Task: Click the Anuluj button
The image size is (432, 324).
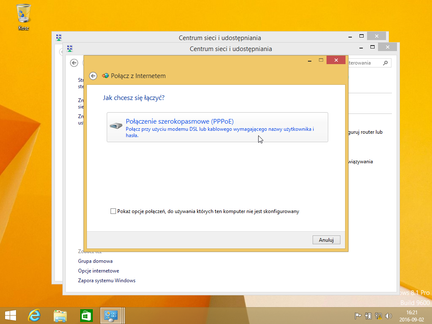Action: [x=326, y=240]
